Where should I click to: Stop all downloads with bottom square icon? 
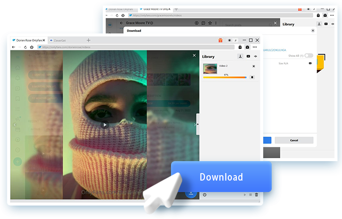coord(250,195)
